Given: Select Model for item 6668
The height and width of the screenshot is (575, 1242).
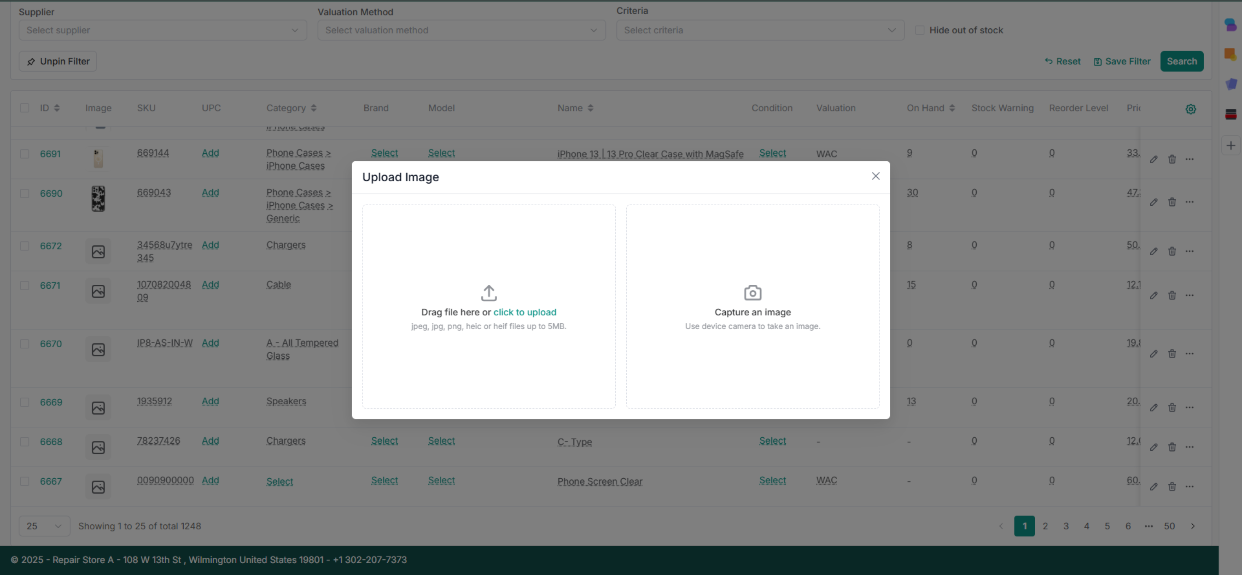Looking at the screenshot, I should coord(441,441).
